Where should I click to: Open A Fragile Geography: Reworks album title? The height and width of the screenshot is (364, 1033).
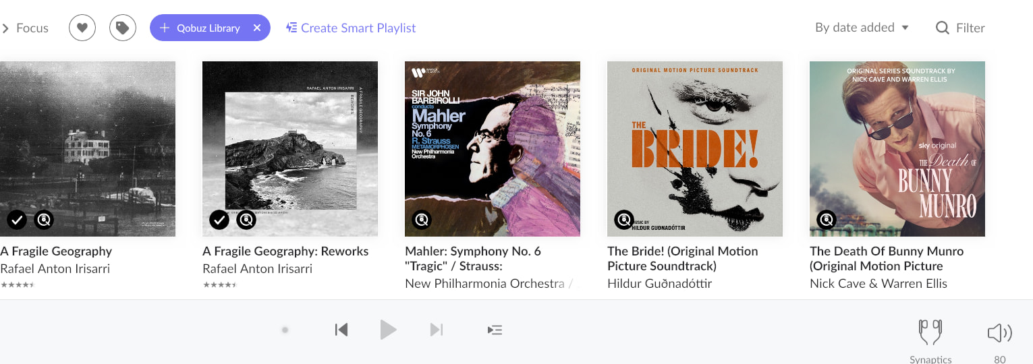[x=285, y=251]
